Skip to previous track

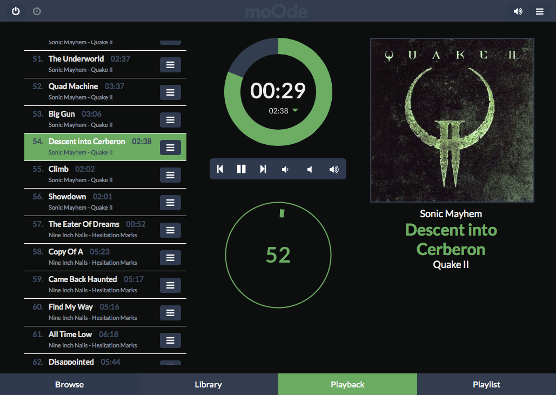(x=220, y=169)
